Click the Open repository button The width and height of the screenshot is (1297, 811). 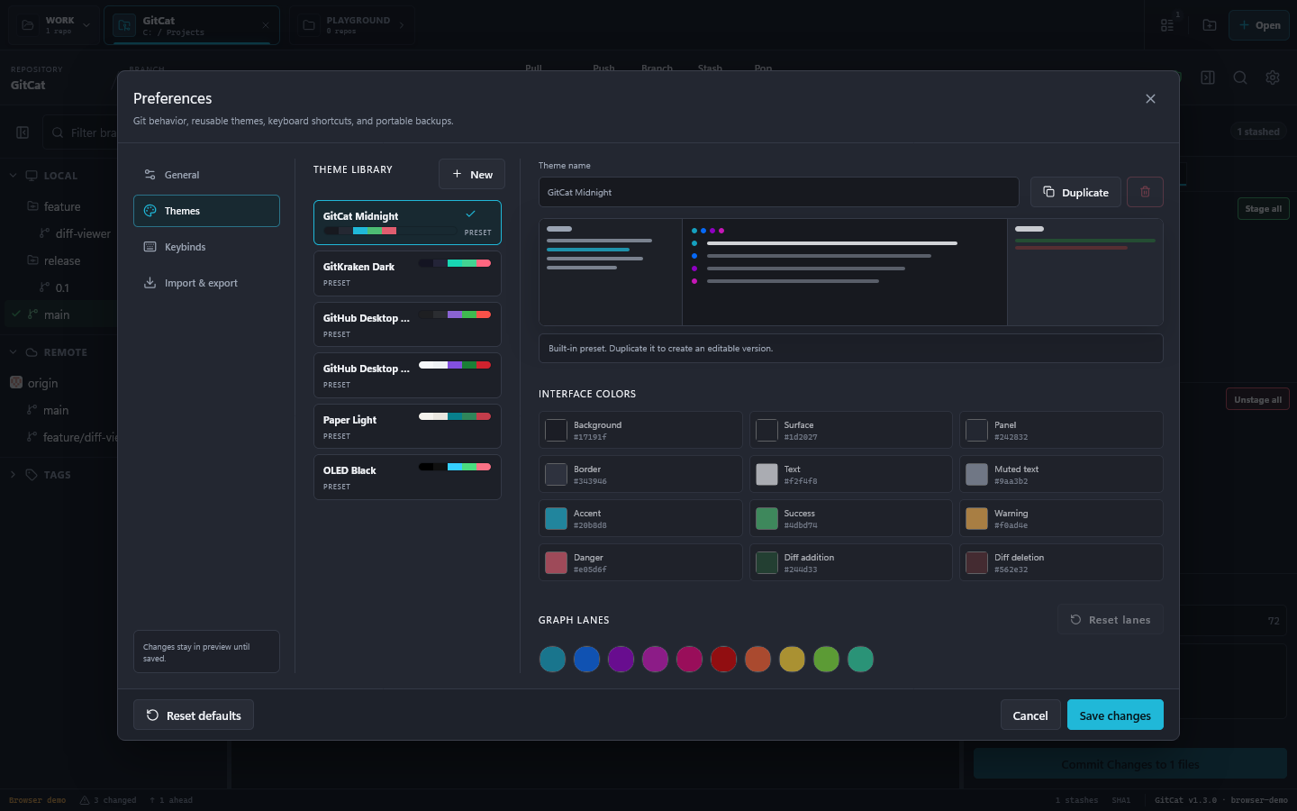(x=1259, y=25)
